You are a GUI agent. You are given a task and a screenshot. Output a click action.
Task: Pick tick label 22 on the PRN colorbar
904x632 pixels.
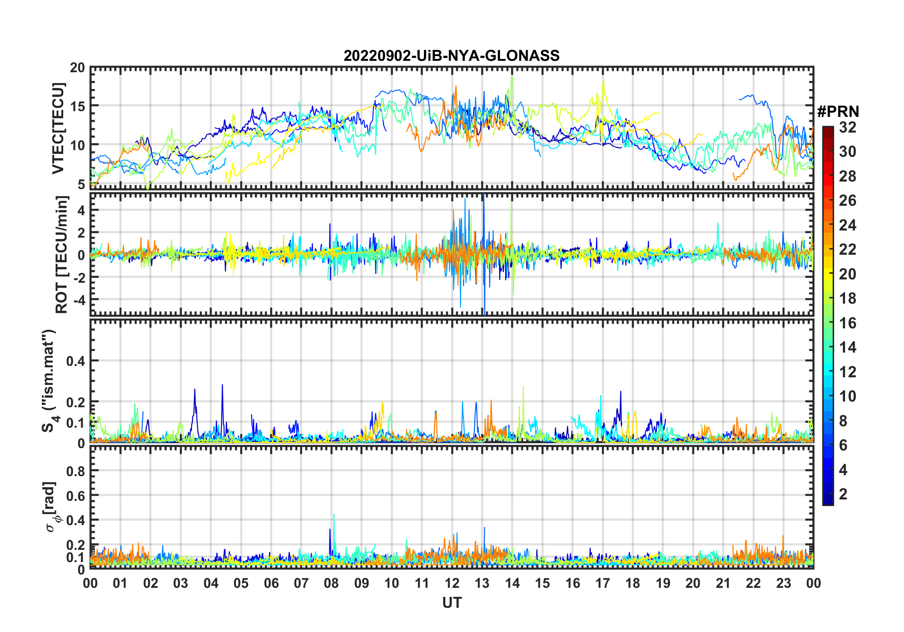pyautogui.click(x=847, y=249)
